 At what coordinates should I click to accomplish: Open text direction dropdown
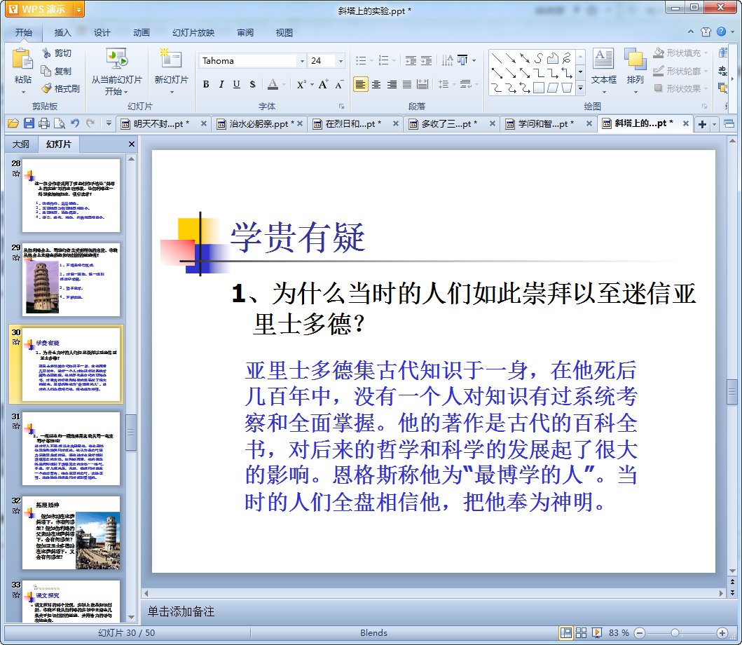[x=474, y=60]
